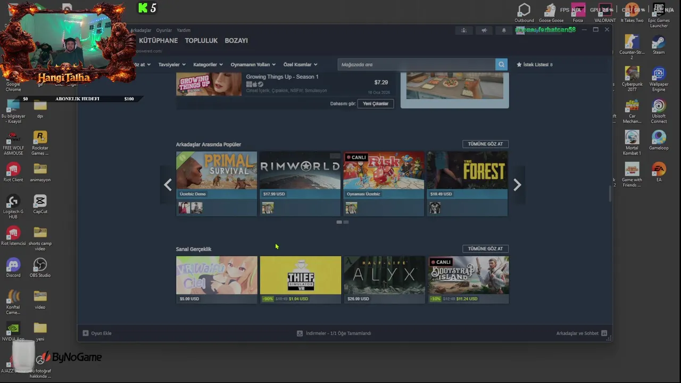Open the Arkadaşlar ve Sohbet chat icon

pos(604,333)
